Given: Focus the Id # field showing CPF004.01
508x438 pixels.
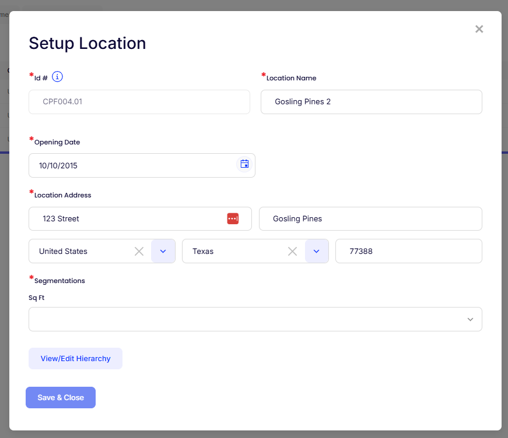Looking at the screenshot, I should pyautogui.click(x=139, y=102).
